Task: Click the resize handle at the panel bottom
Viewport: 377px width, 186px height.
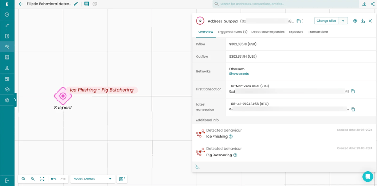Action: [x=197, y=167]
